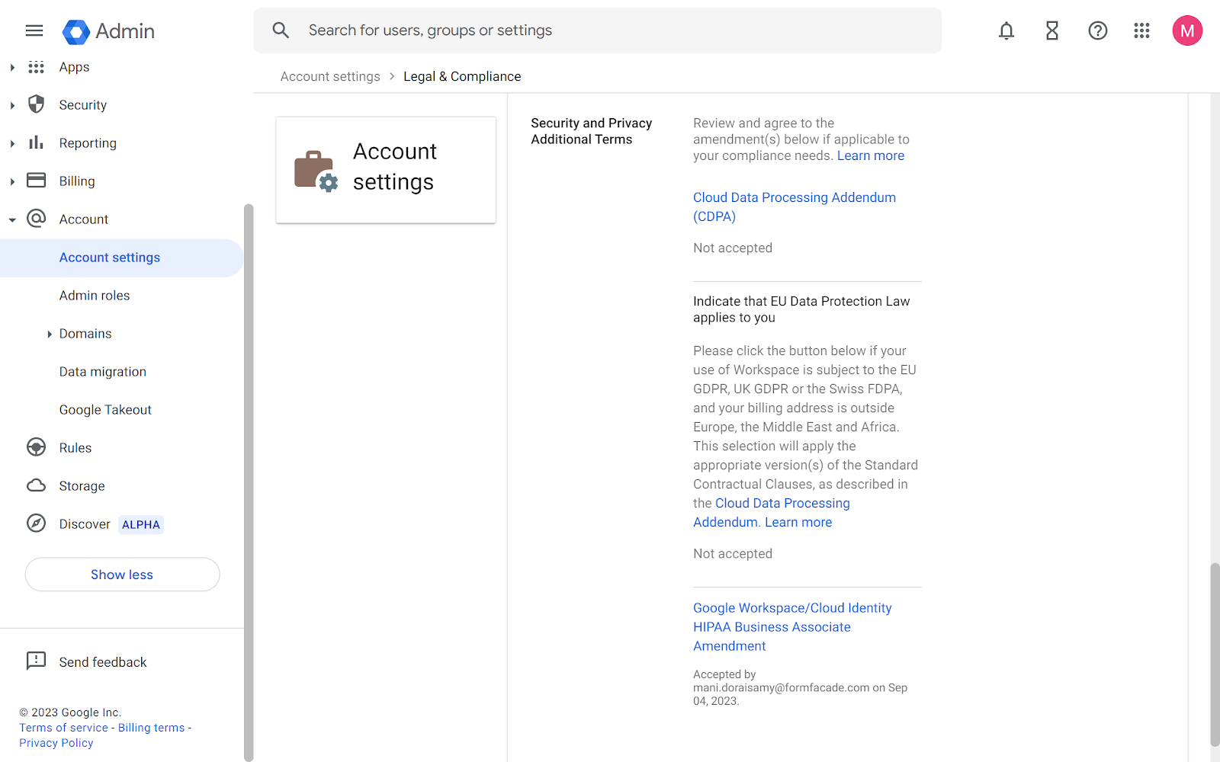The image size is (1220, 762).
Task: Click the Reporting bar chart icon
Action: point(36,142)
